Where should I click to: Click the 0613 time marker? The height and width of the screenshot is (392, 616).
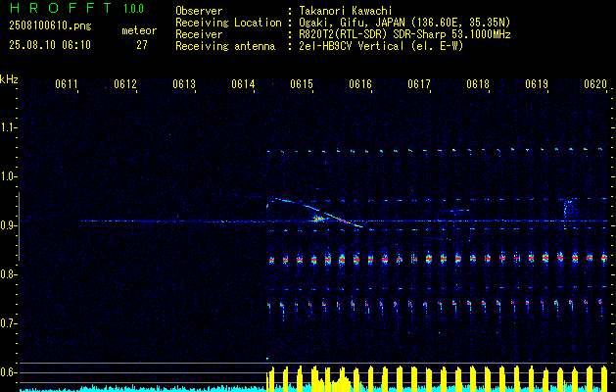click(184, 83)
